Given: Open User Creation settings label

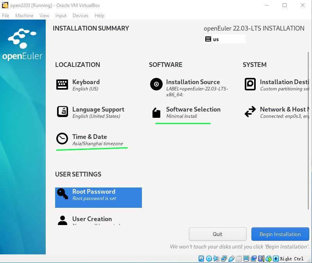Looking at the screenshot, I should point(92,219).
